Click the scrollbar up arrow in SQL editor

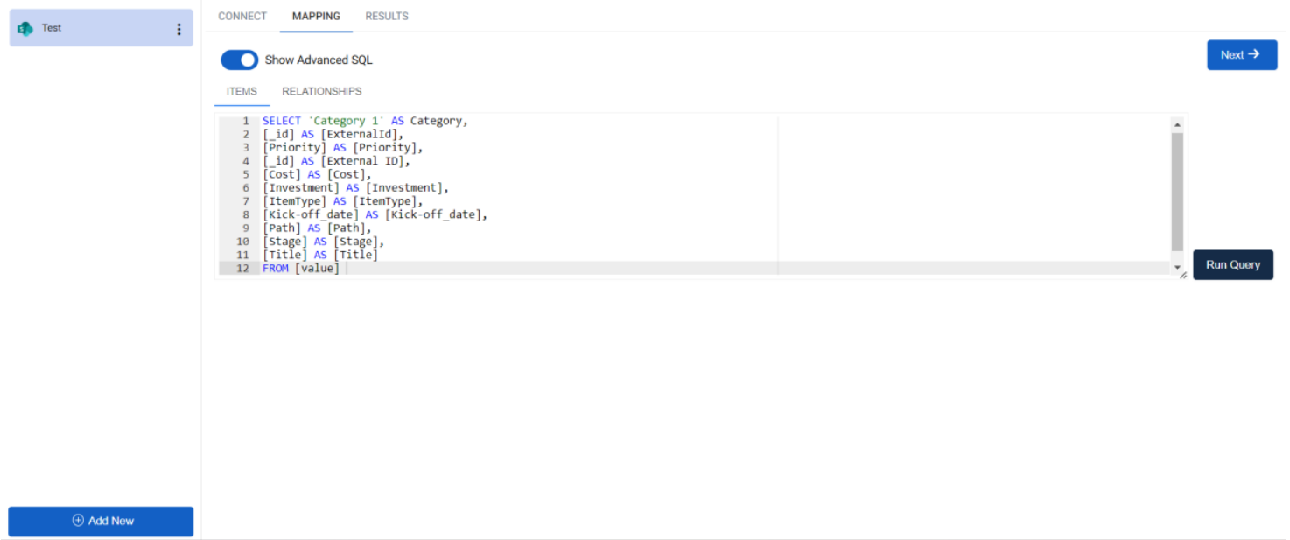(1177, 123)
